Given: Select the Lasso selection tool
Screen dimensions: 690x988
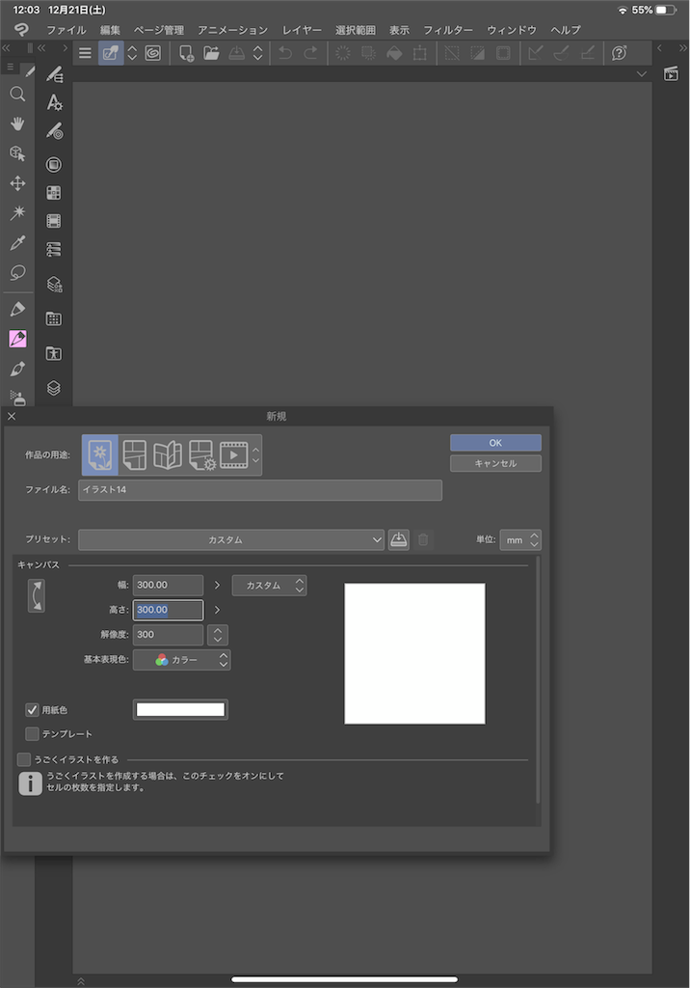Looking at the screenshot, I should pyautogui.click(x=17, y=273).
